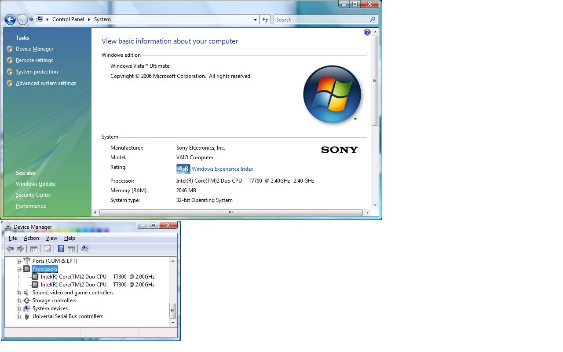This screenshot has width=563, height=352.
Task: Click the magnifying glass search icon
Action: [x=373, y=19]
